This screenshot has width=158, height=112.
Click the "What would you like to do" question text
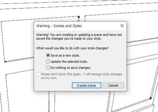click(x=72, y=48)
